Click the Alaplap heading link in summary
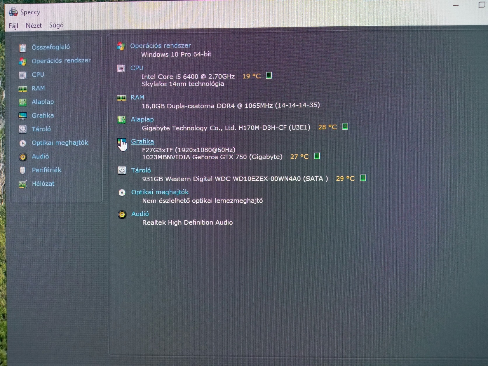This screenshot has width=488, height=366. 142,119
